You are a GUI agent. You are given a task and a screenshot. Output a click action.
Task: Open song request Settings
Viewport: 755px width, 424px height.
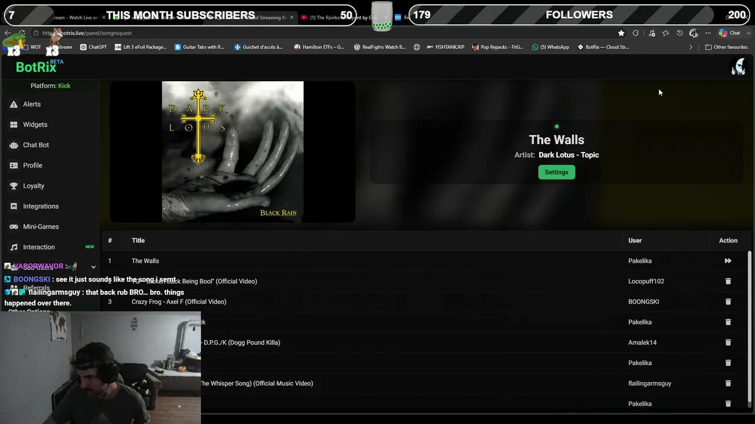pyautogui.click(x=556, y=172)
